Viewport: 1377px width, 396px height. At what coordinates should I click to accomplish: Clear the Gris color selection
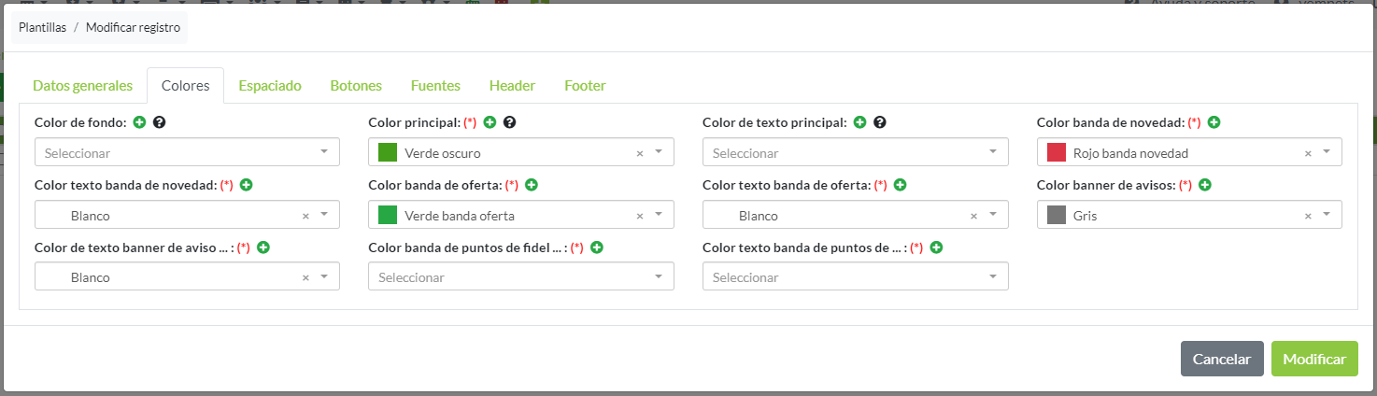[x=1308, y=216]
